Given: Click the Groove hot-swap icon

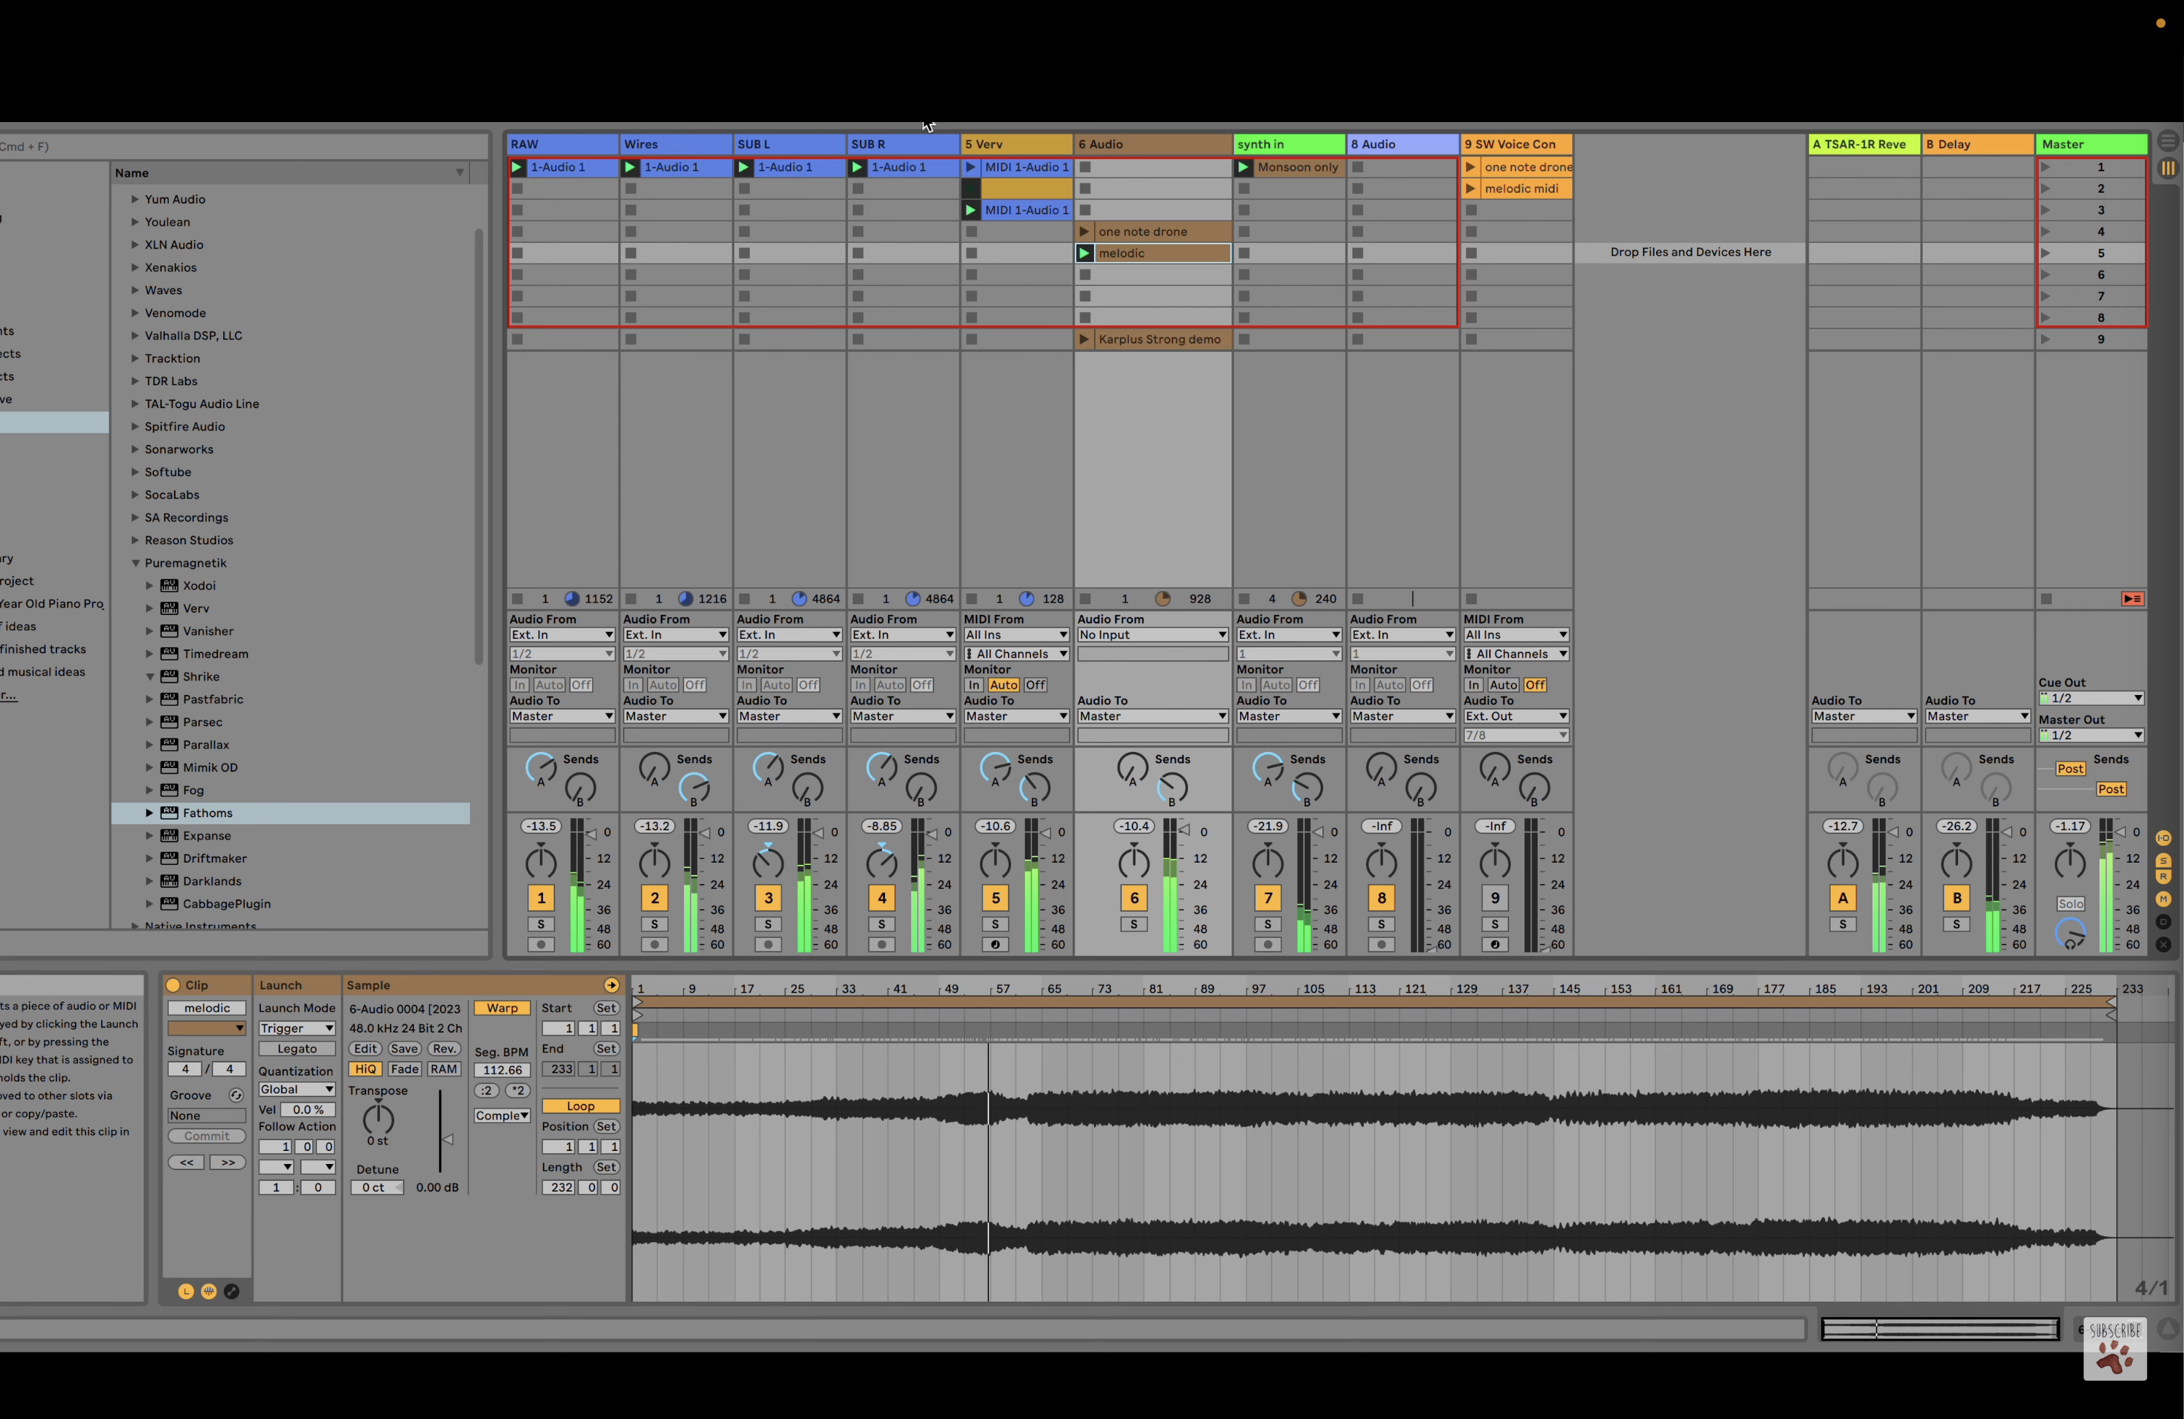Looking at the screenshot, I should click(x=236, y=1095).
